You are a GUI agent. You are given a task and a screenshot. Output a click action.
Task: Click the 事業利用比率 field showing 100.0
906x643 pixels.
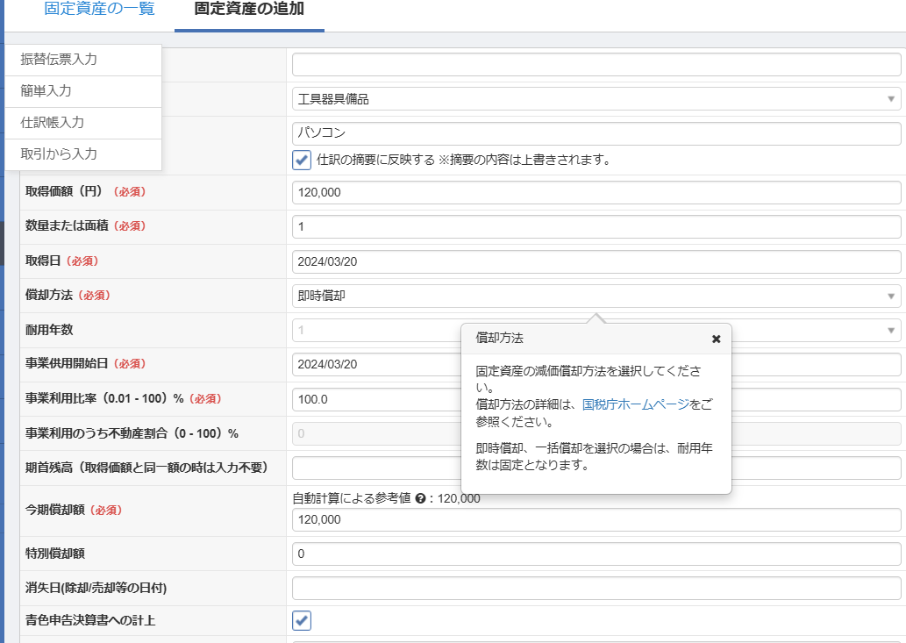tap(377, 399)
